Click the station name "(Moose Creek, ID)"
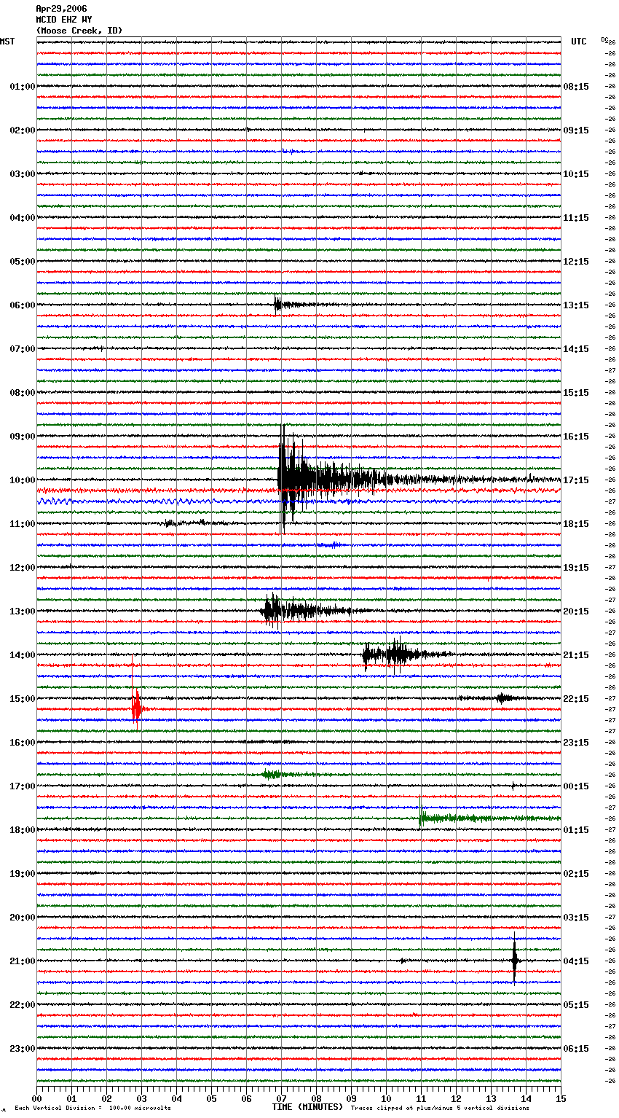The image size is (619, 1118). coord(79,31)
